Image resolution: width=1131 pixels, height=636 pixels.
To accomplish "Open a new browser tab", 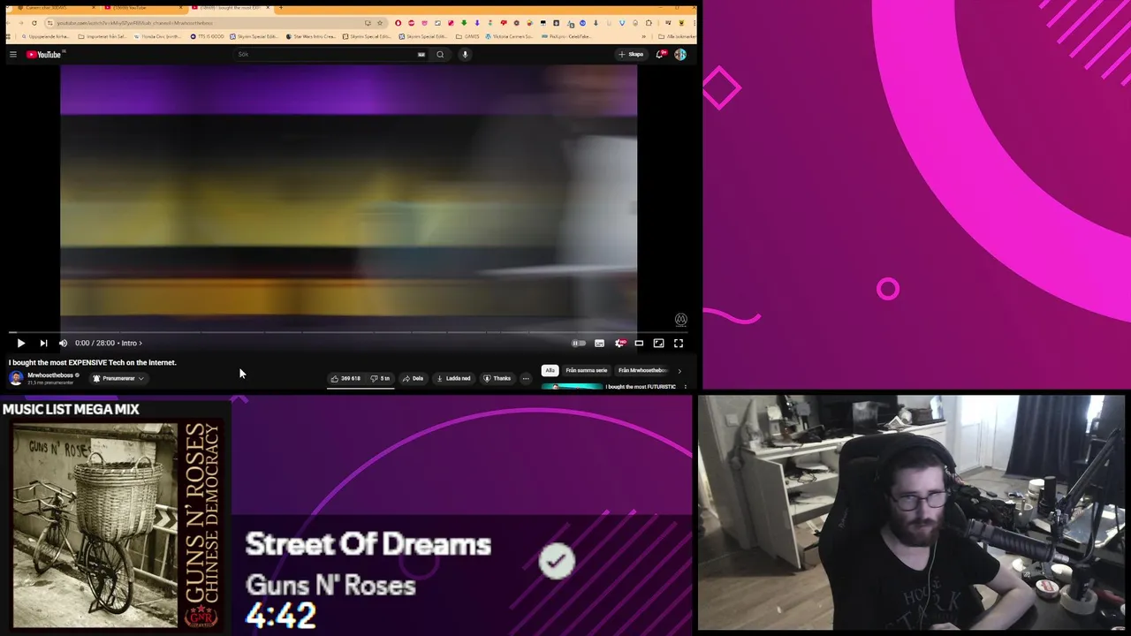I will [280, 8].
